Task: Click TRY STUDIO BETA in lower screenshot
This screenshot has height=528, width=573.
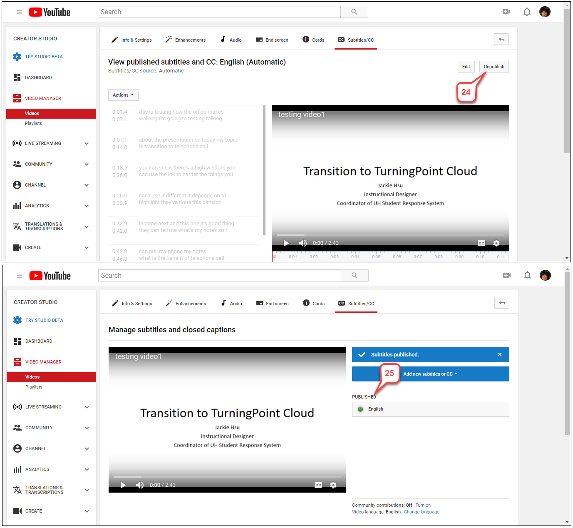Action: (x=44, y=320)
